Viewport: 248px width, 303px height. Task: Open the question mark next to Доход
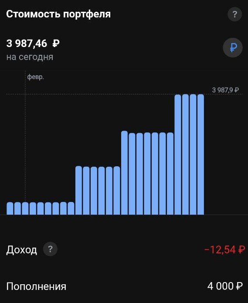50,249
